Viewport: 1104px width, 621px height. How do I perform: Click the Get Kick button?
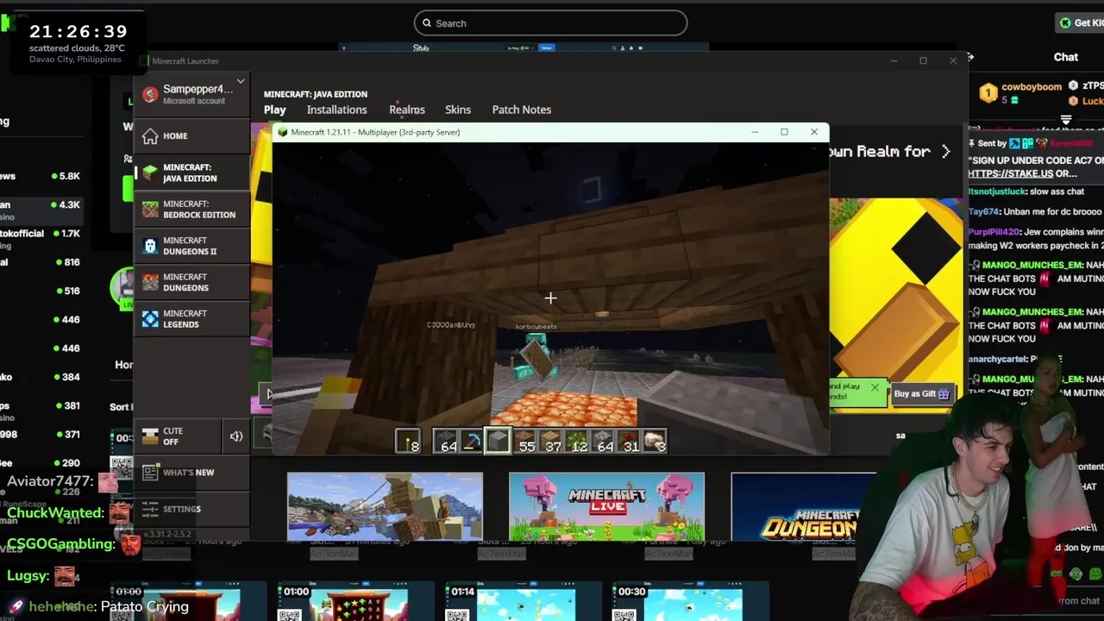tap(1081, 22)
